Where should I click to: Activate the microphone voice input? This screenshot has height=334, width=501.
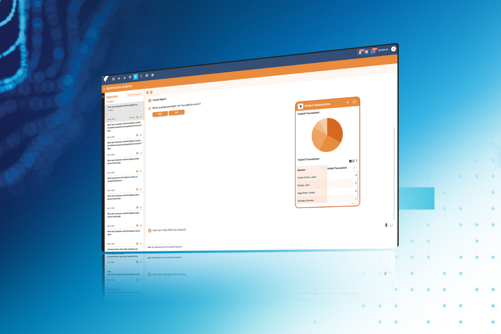click(386, 225)
